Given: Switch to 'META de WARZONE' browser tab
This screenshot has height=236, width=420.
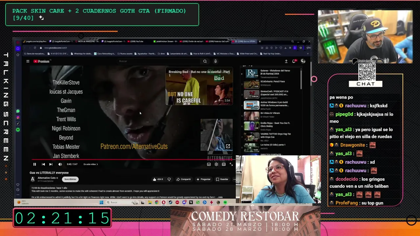Looking at the screenshot, I should [87, 41].
